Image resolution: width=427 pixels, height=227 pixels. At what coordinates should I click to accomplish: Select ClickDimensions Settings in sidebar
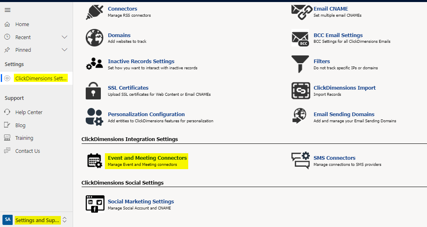click(41, 78)
